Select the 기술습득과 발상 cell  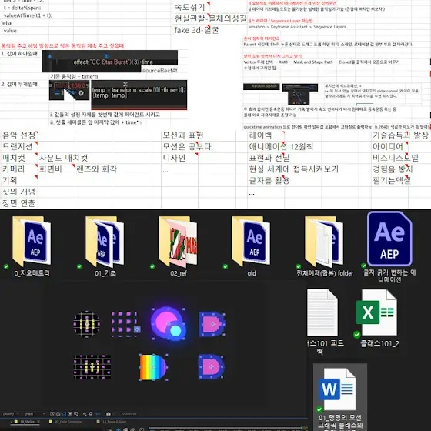pos(400,135)
